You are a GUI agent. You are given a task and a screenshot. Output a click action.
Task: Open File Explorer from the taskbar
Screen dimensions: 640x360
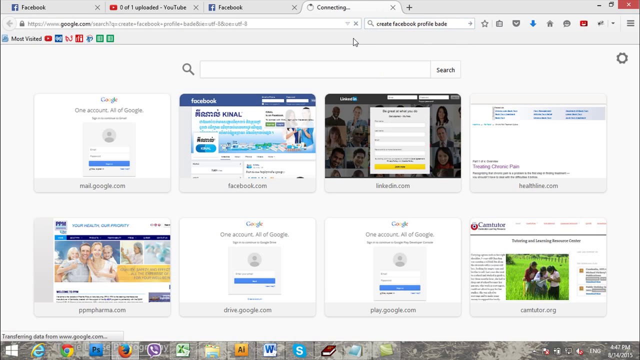pyautogui.click(x=212, y=350)
